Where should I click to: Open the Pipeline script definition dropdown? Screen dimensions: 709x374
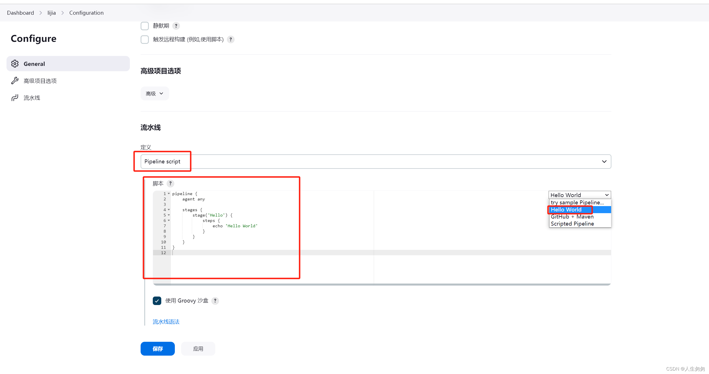coord(376,162)
